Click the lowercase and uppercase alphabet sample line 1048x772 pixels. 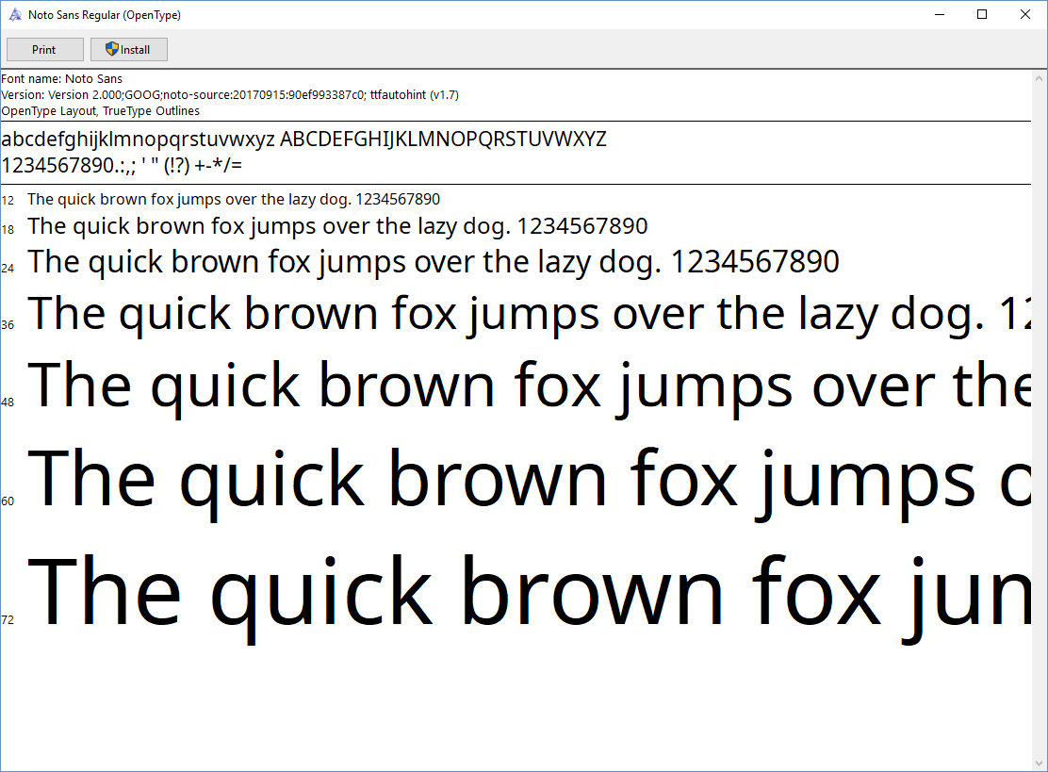coord(304,139)
